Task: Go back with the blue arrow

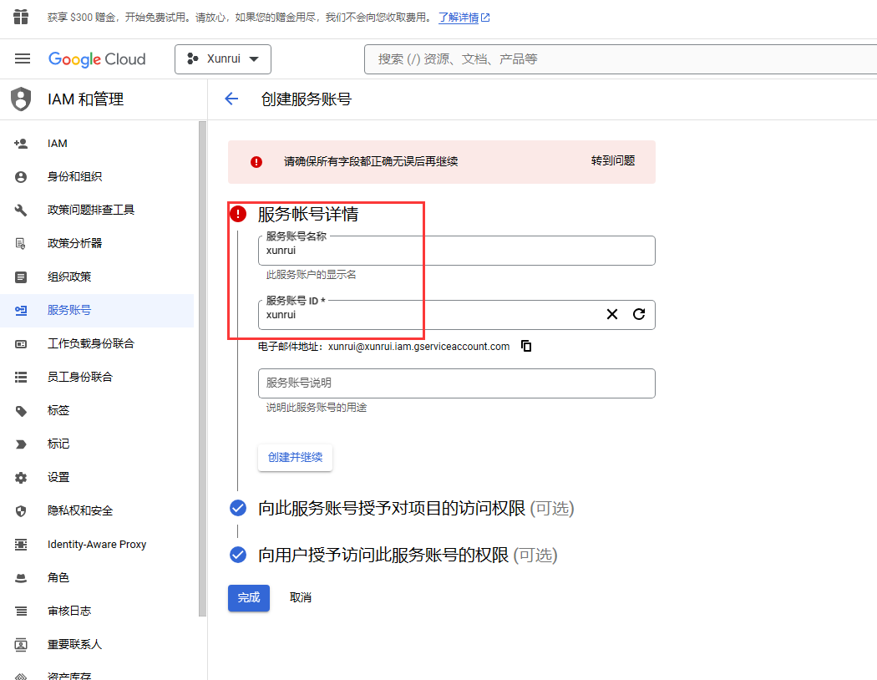Action: click(231, 99)
